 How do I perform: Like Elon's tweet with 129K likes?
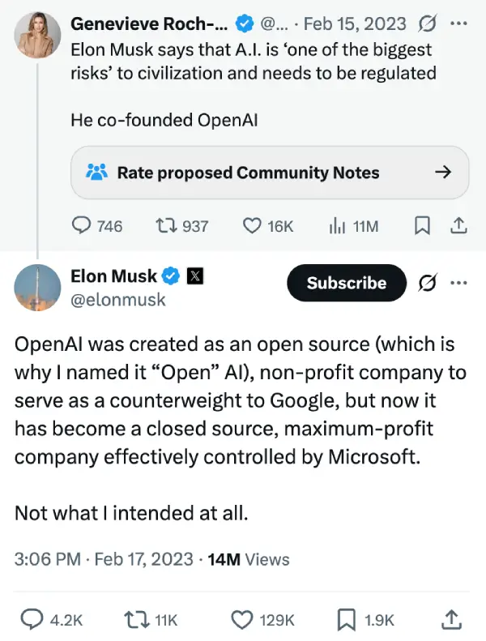click(242, 620)
